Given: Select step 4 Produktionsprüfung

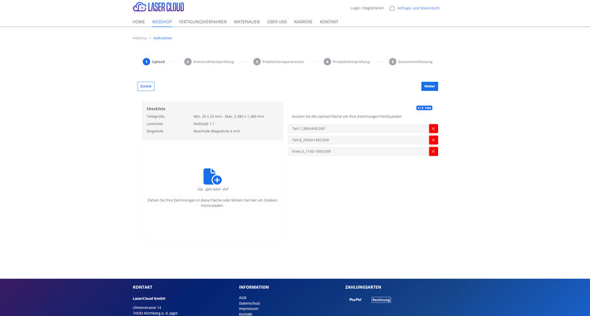Looking at the screenshot, I should click(x=347, y=62).
